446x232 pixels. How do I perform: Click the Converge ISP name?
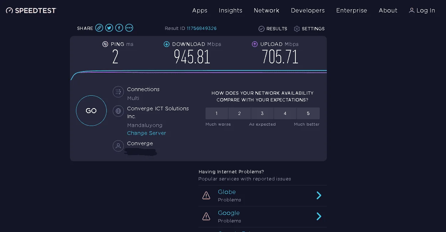point(140,143)
